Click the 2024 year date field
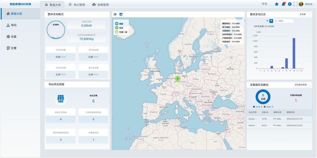 click(283, 21)
